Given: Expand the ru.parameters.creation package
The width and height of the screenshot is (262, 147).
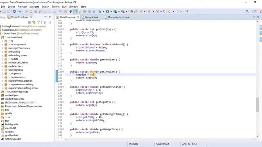Looking at the screenshot, I should (2, 81).
